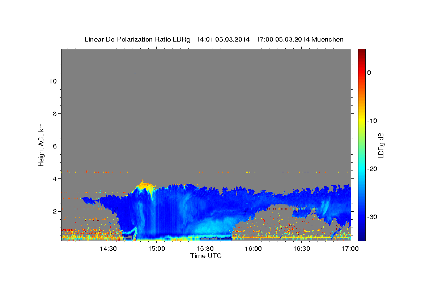Click the 16:30 time tick label
The width and height of the screenshot is (434, 289).
[x=302, y=249]
